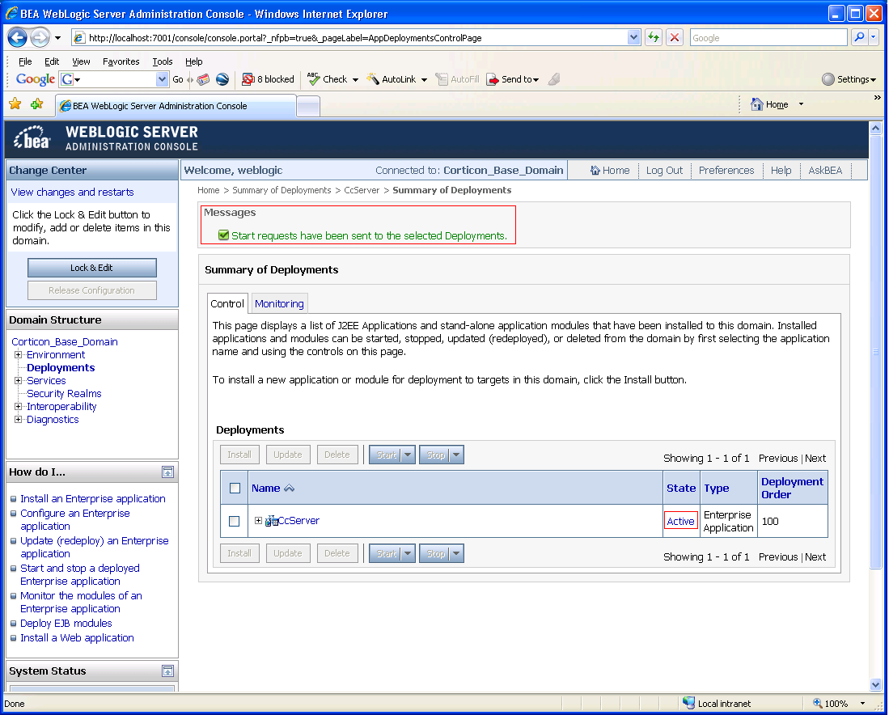This screenshot has width=889, height=715.
Task: Click the Google search input field
Action: click(x=768, y=37)
